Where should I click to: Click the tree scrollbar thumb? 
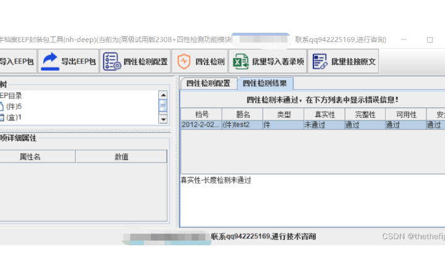[x=163, y=106]
